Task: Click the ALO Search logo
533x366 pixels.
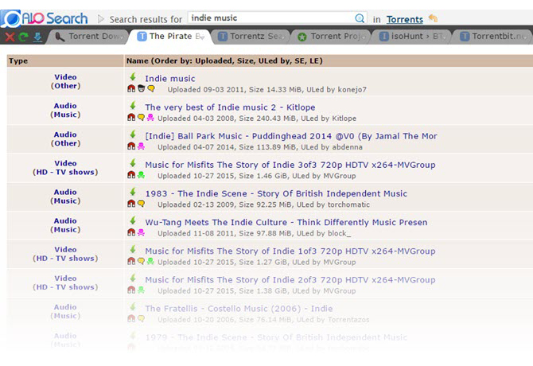Action: click(45, 18)
